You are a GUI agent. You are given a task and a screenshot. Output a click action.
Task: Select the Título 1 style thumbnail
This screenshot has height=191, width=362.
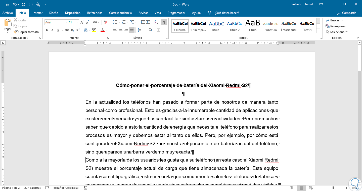[x=216, y=26]
